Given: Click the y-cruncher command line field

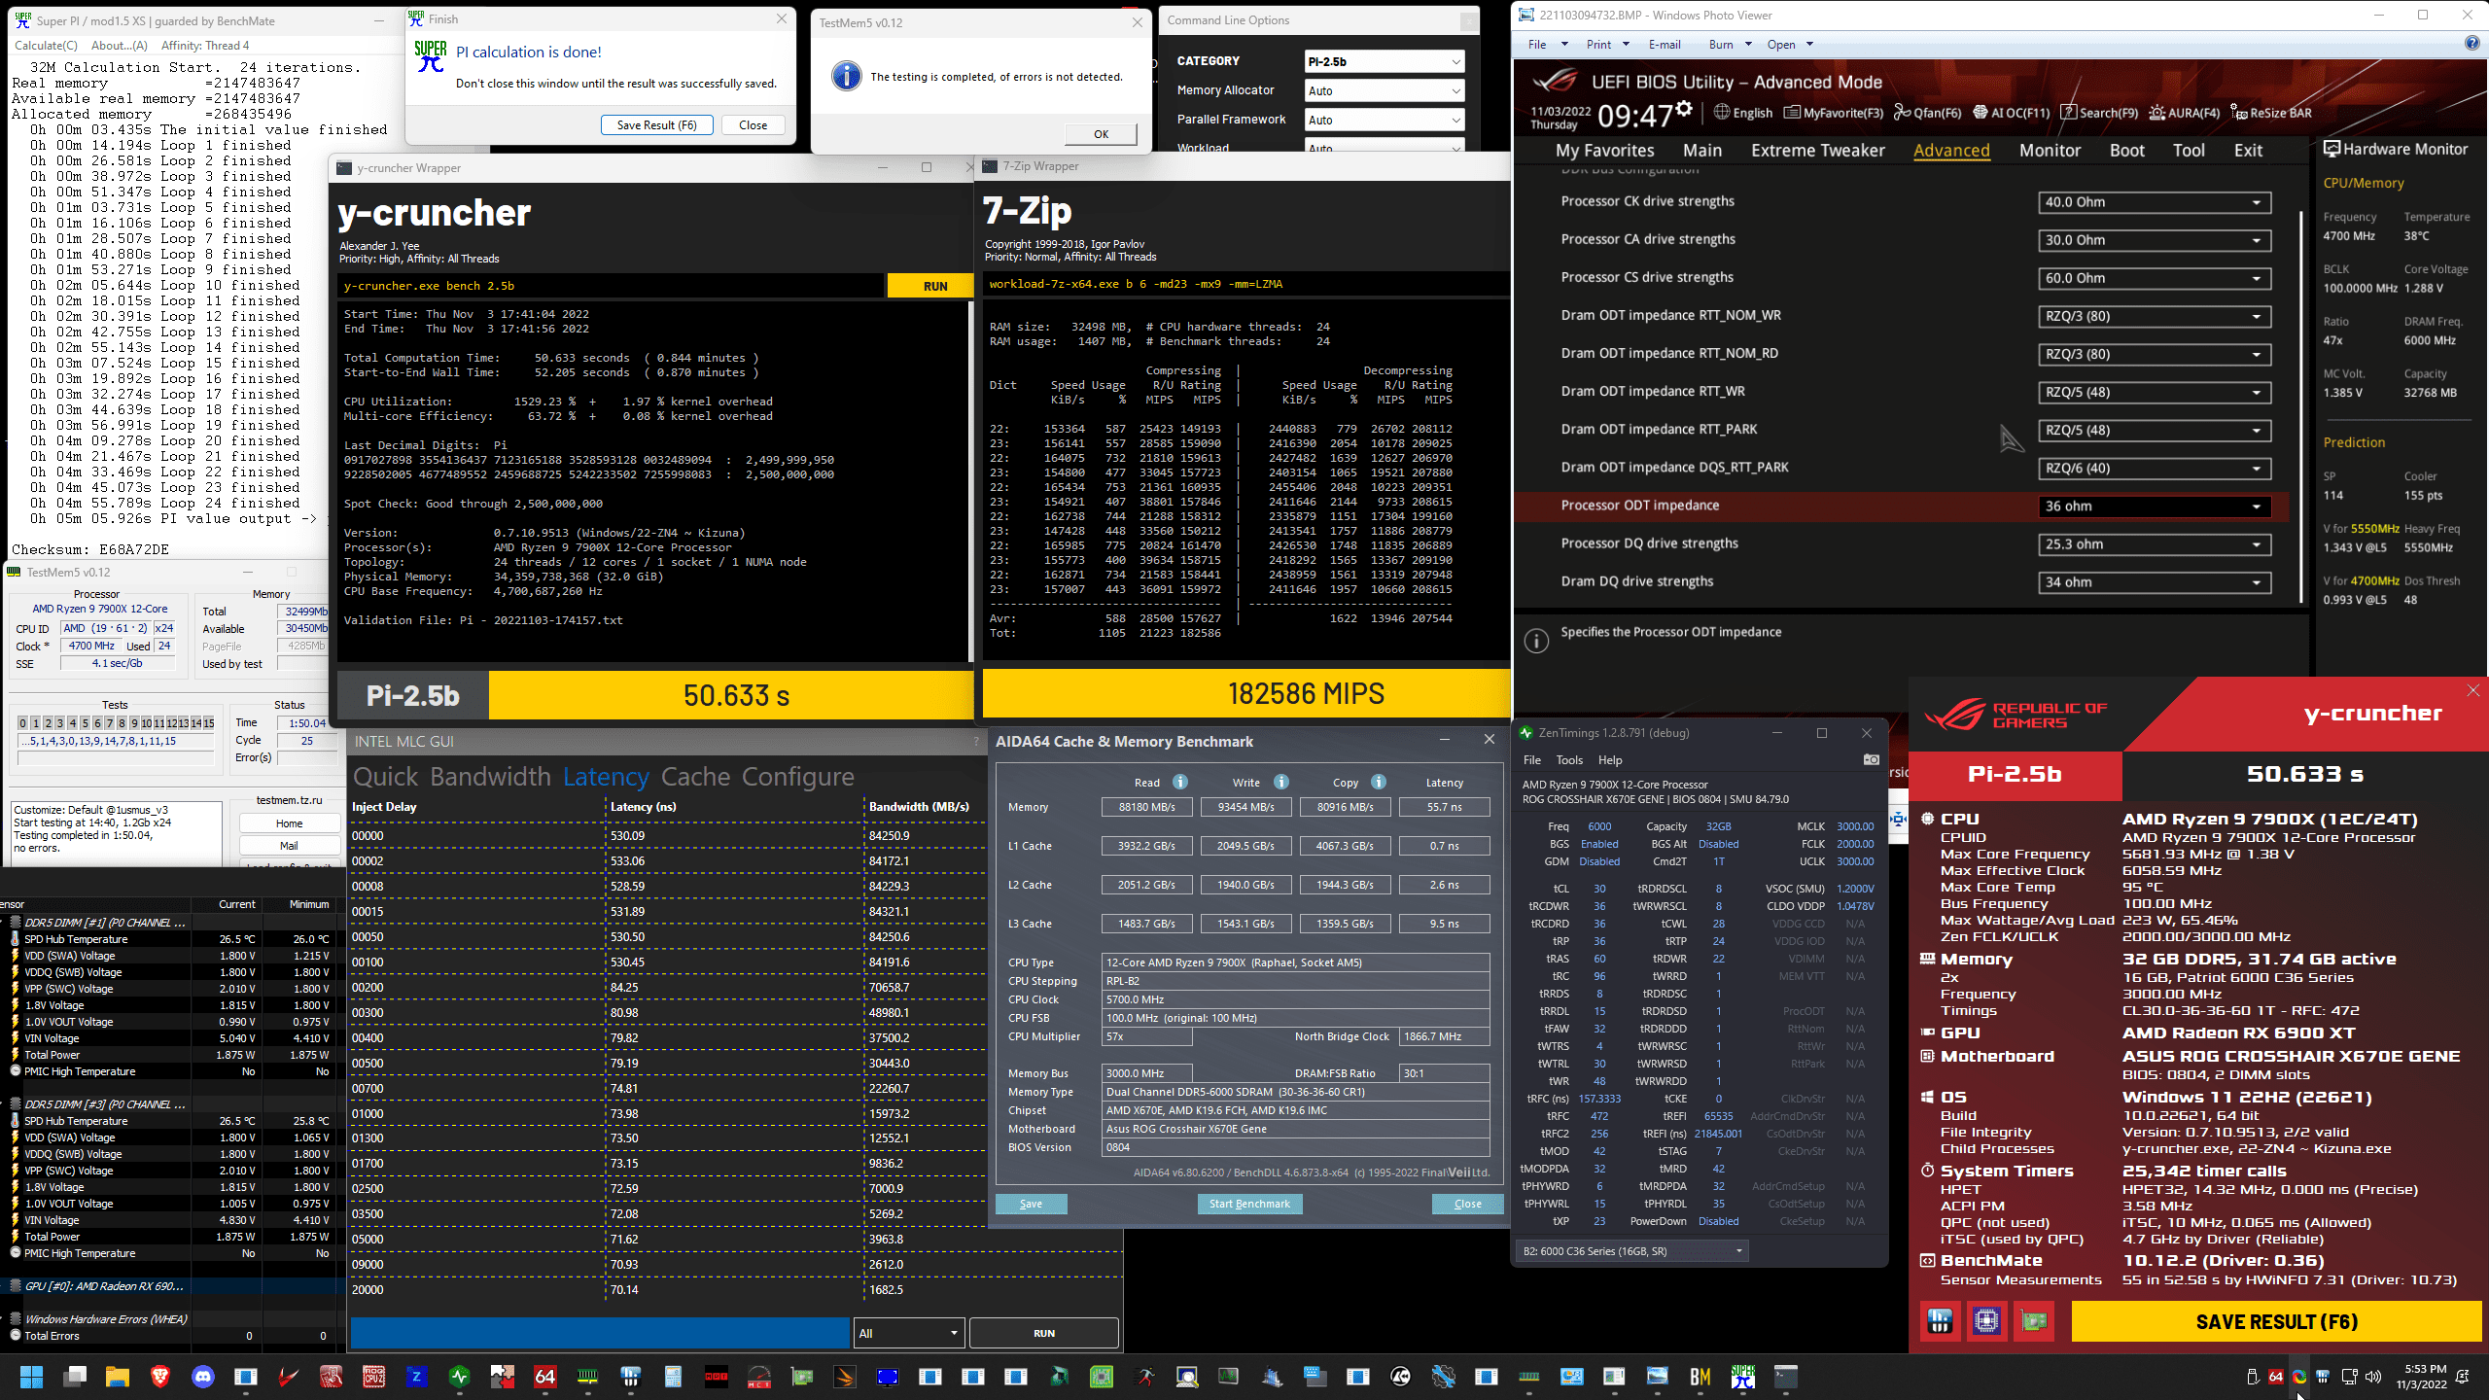Looking at the screenshot, I should [x=612, y=286].
